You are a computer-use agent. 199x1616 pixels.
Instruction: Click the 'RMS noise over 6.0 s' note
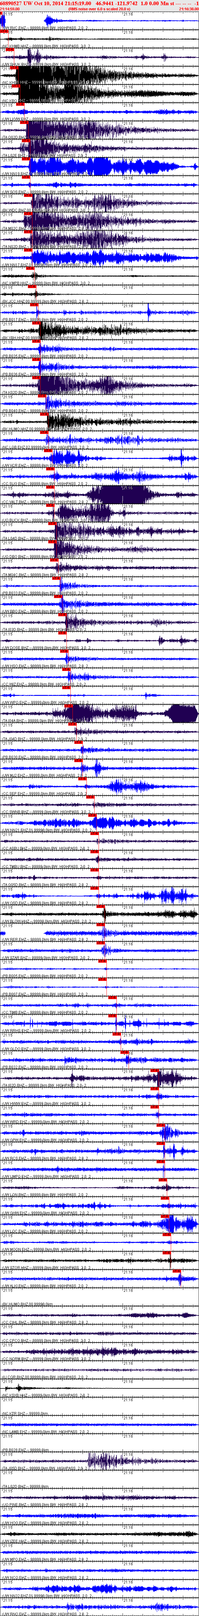click(99, 9)
